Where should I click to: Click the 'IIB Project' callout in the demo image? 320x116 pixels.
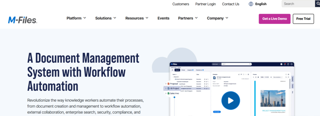172,88
